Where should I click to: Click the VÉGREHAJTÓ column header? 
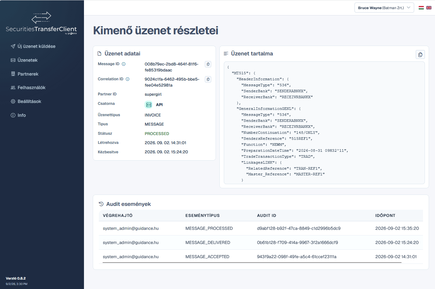point(118,216)
